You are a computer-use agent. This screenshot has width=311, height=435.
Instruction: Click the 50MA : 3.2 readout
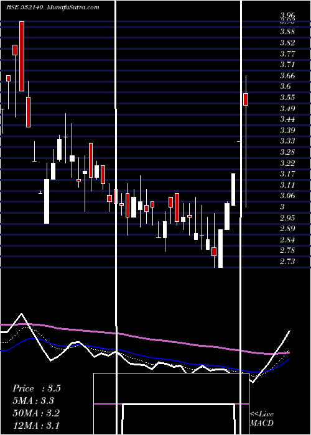coord(36,413)
